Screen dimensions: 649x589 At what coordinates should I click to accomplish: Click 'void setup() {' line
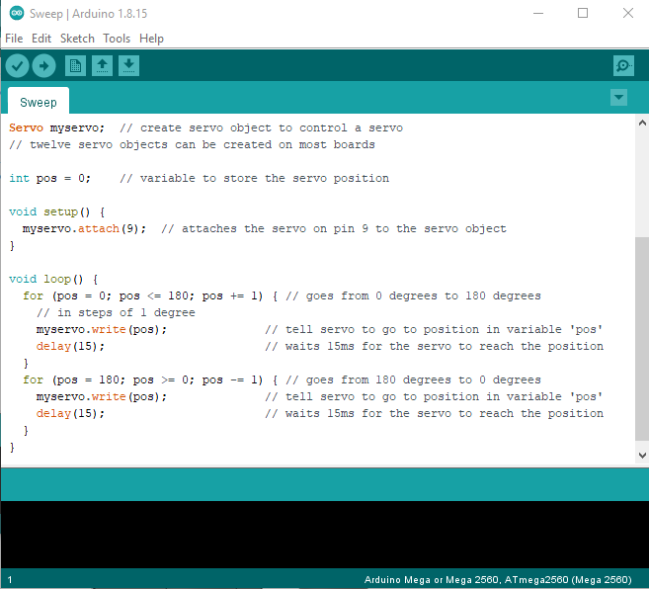click(x=57, y=211)
